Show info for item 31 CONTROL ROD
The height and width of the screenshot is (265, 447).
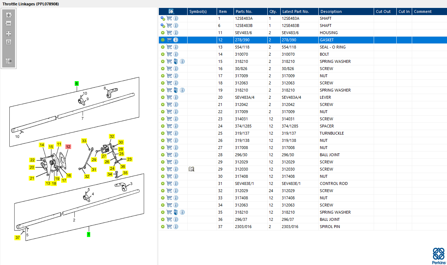176,183
